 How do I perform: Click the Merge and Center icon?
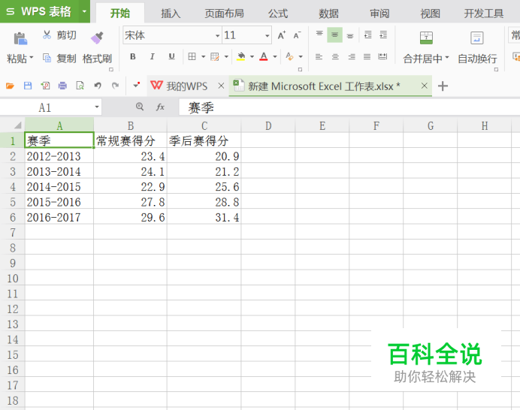point(426,38)
